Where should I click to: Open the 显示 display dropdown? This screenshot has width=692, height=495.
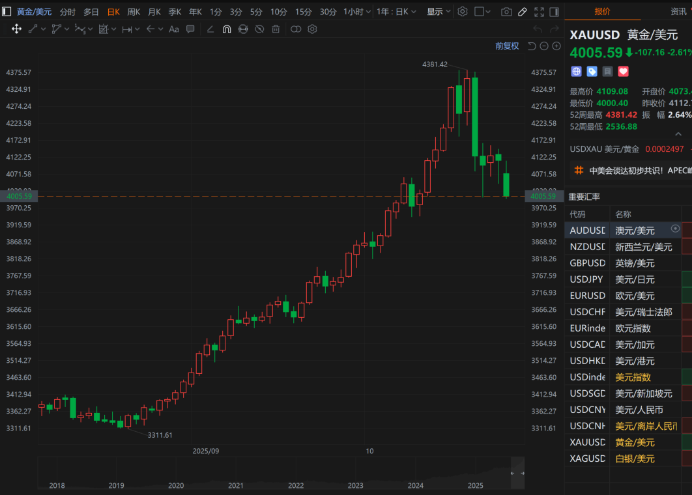click(438, 12)
